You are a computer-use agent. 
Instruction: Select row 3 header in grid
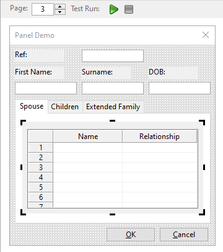coord(40,167)
